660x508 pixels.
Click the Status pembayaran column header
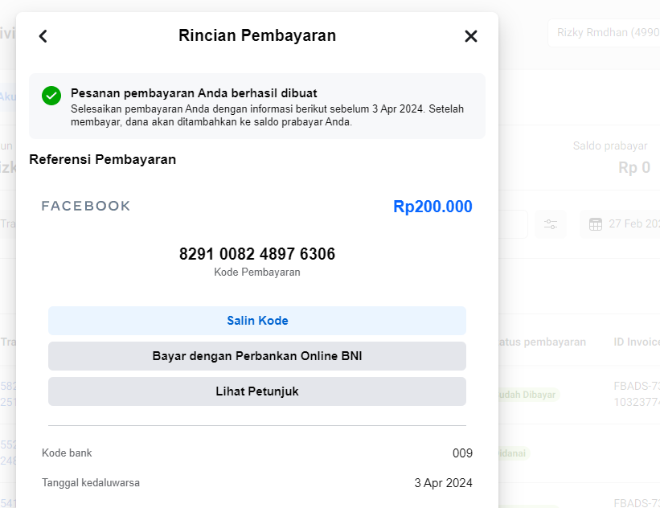point(543,342)
